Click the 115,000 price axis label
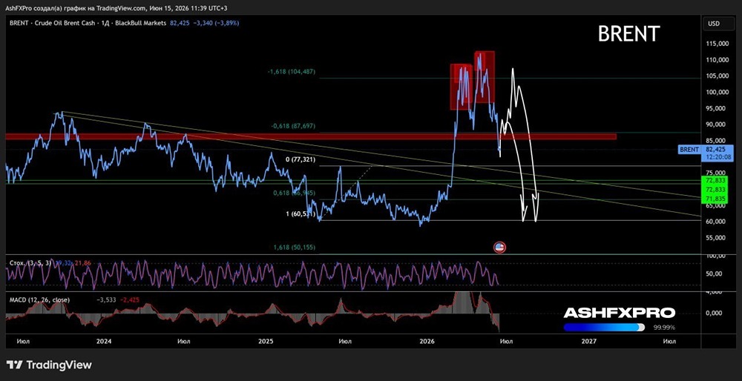This screenshot has height=381, width=742. (x=717, y=44)
